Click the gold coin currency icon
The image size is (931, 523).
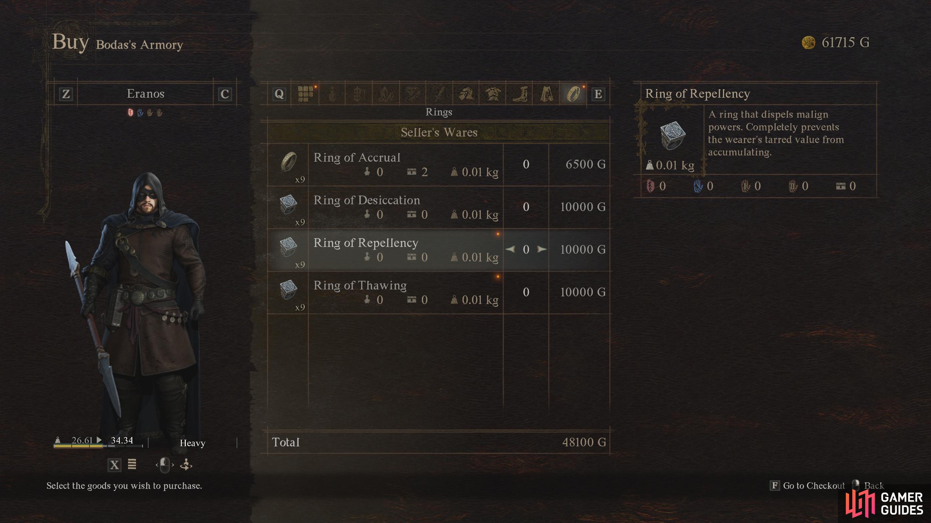[x=808, y=43]
